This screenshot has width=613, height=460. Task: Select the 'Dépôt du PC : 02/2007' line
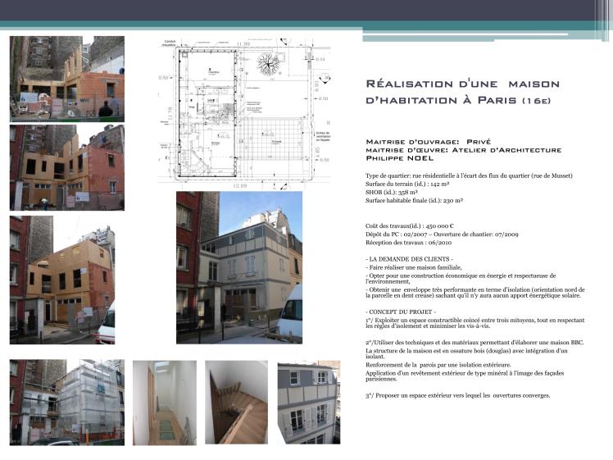442,234
